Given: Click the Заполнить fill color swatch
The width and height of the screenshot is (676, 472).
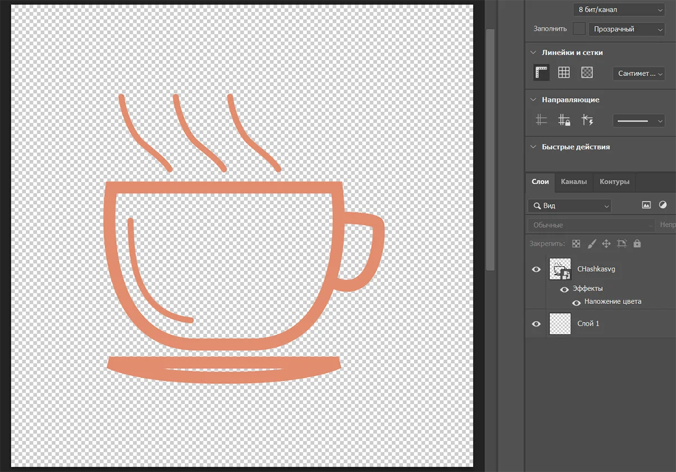Looking at the screenshot, I should [579, 29].
